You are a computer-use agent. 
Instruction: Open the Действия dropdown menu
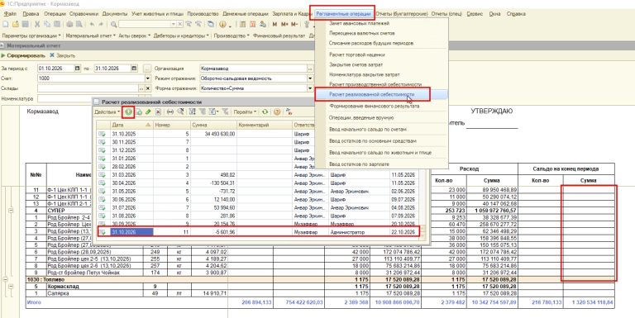click(107, 112)
